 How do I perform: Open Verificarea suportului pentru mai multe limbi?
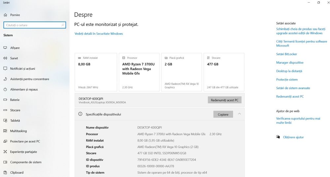[x=298, y=121]
